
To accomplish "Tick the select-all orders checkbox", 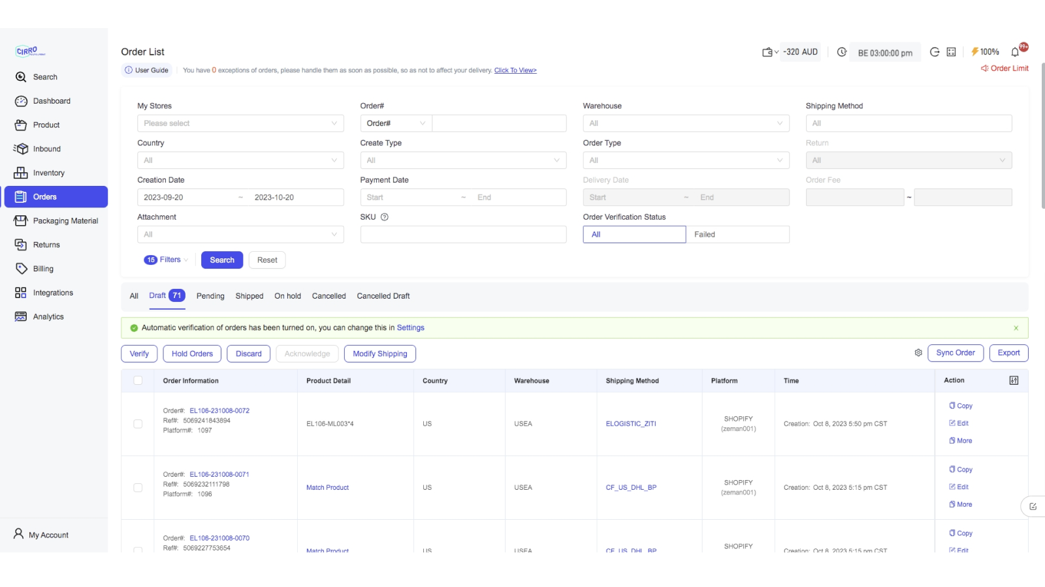I will click(138, 381).
